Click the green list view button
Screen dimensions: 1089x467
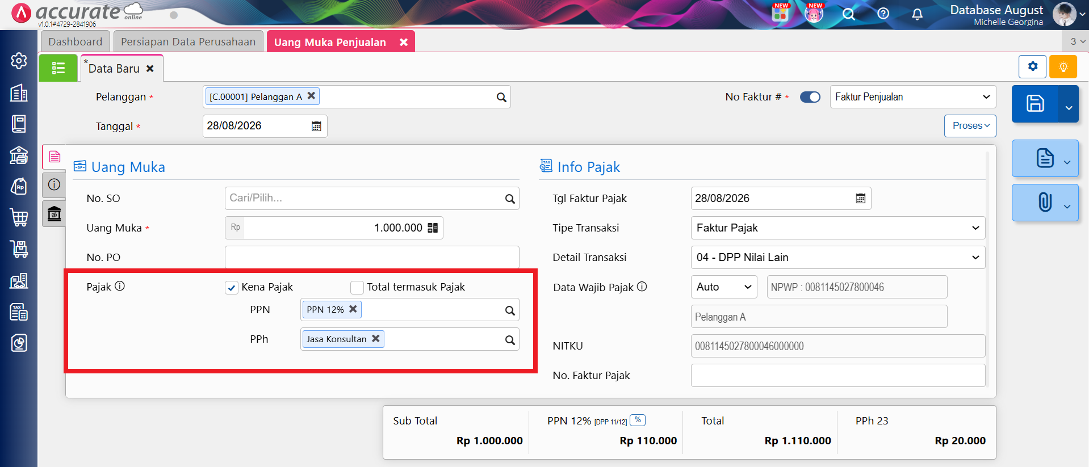[x=58, y=68]
